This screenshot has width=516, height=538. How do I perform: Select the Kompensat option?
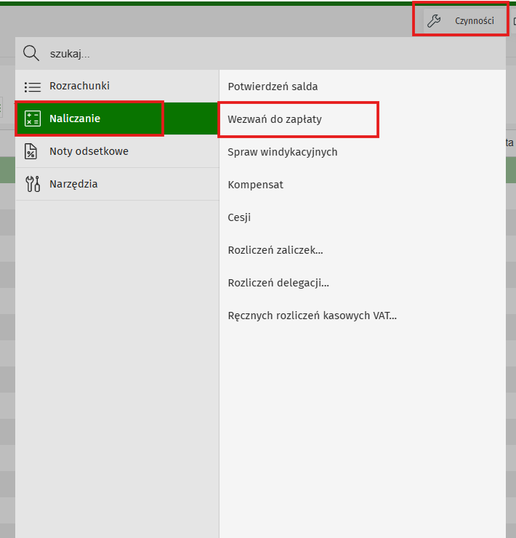pos(255,185)
